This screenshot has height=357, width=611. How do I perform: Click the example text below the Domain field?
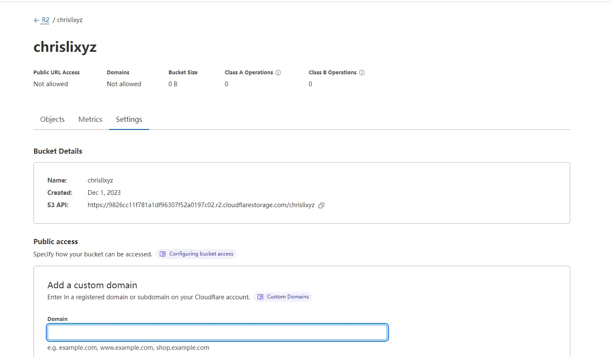tap(128, 347)
